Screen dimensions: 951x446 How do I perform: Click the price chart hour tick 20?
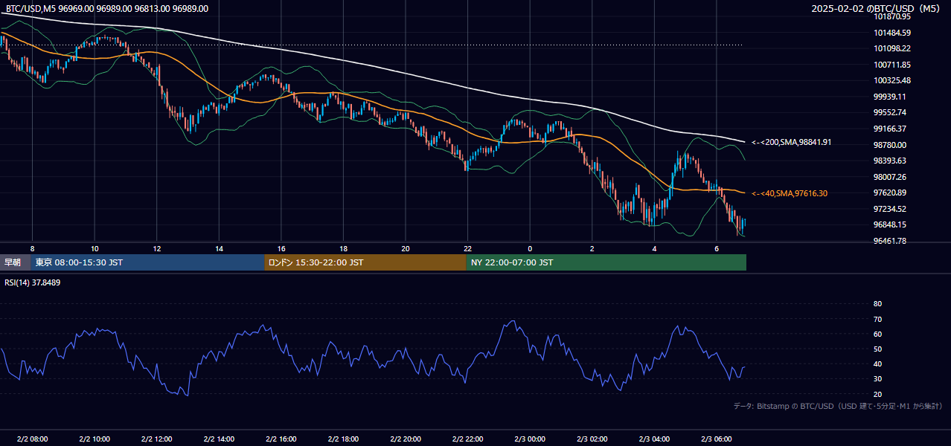[406, 248]
